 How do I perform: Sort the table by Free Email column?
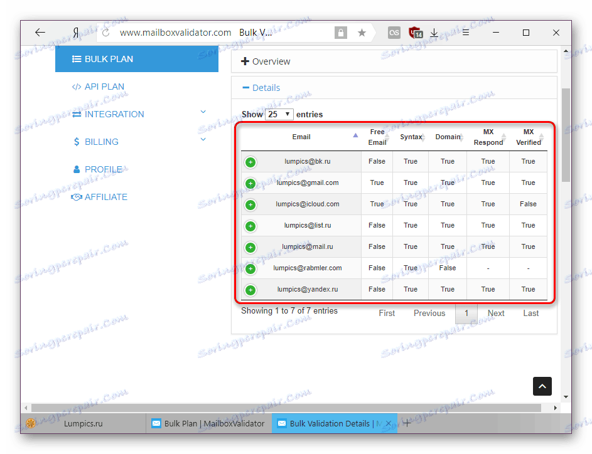tap(377, 137)
